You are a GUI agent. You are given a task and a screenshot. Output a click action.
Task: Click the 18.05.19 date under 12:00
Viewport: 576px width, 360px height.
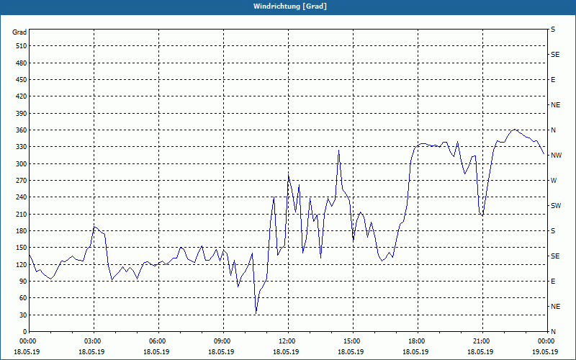coord(286,351)
